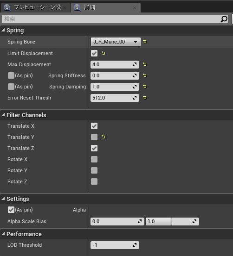Viewport: 233px width, 256px height.
Task: Collapse the Settings section
Action: [x=3, y=199]
